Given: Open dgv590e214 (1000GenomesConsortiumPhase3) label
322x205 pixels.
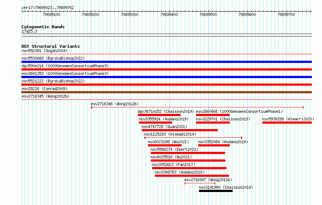Looking at the screenshot, I should [65, 66].
